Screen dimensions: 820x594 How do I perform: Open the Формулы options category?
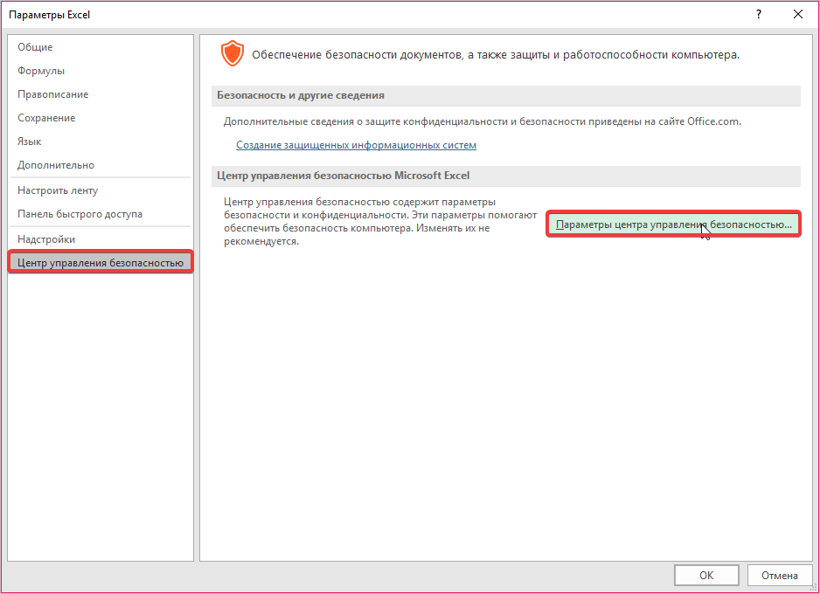(x=41, y=71)
